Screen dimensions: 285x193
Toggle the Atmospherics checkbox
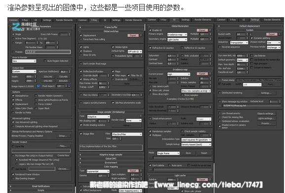point(13,96)
